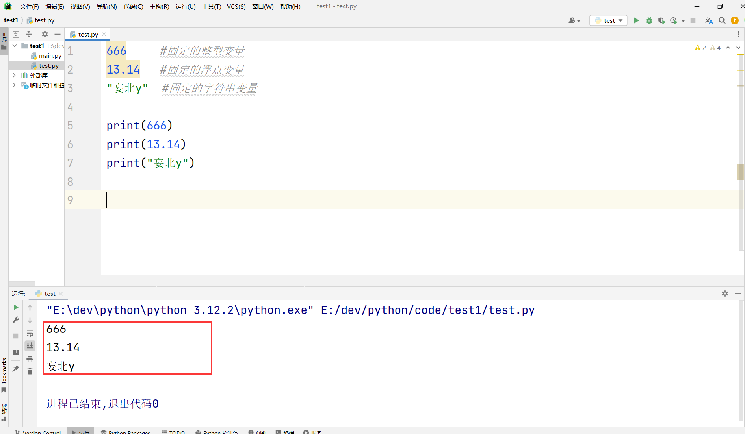
Task: Click the gray stop square in top toolbar
Action: pos(693,20)
